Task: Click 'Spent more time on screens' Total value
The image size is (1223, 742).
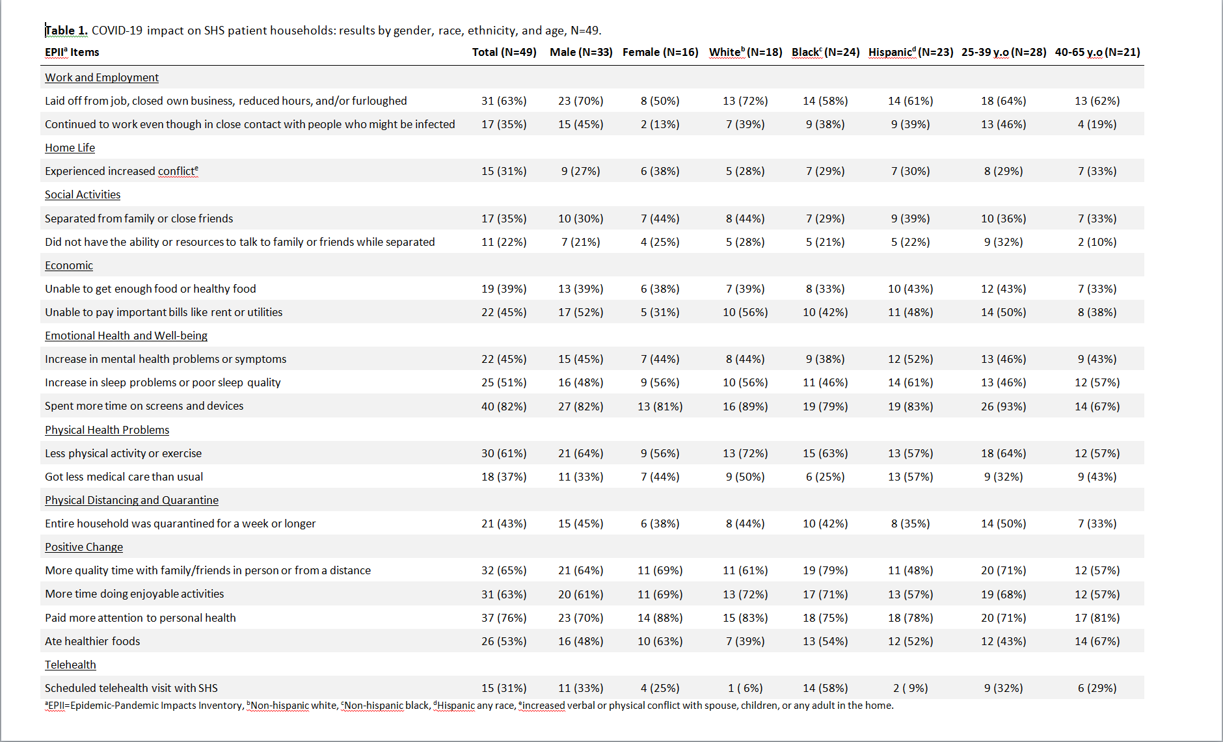Action: point(504,406)
